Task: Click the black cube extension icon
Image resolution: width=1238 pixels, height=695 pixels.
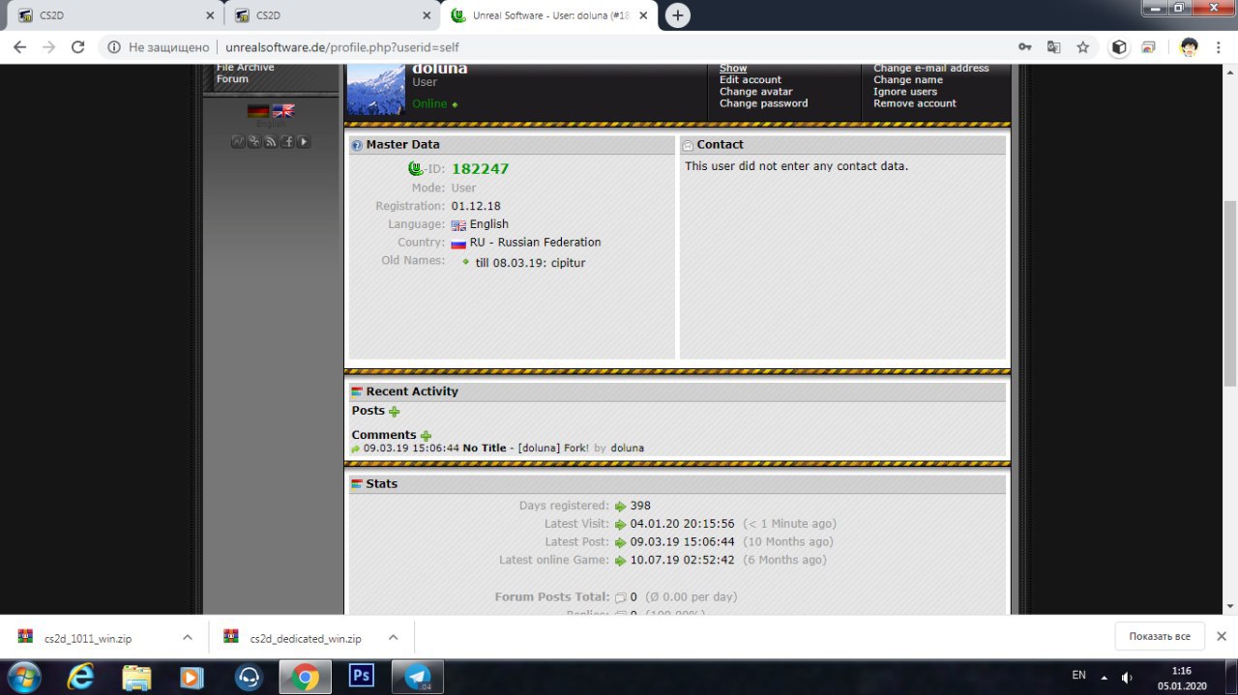Action: (x=1119, y=46)
